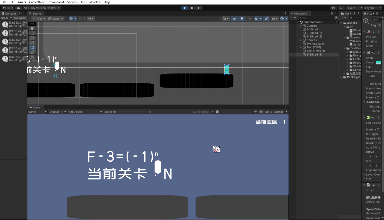Click the Step frame button

(199, 8)
